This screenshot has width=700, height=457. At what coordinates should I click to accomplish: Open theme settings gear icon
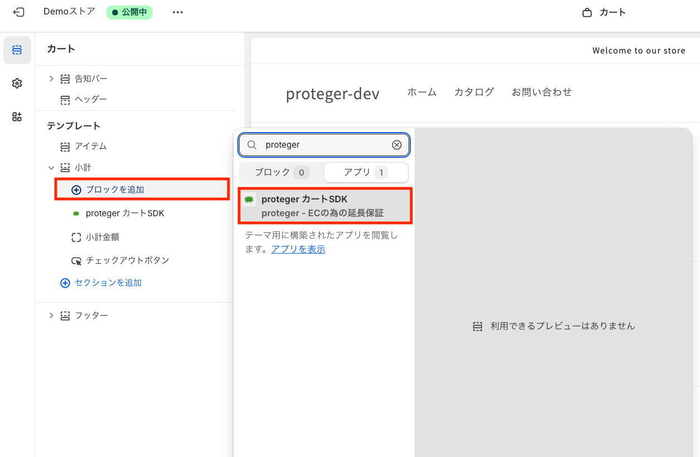(17, 84)
